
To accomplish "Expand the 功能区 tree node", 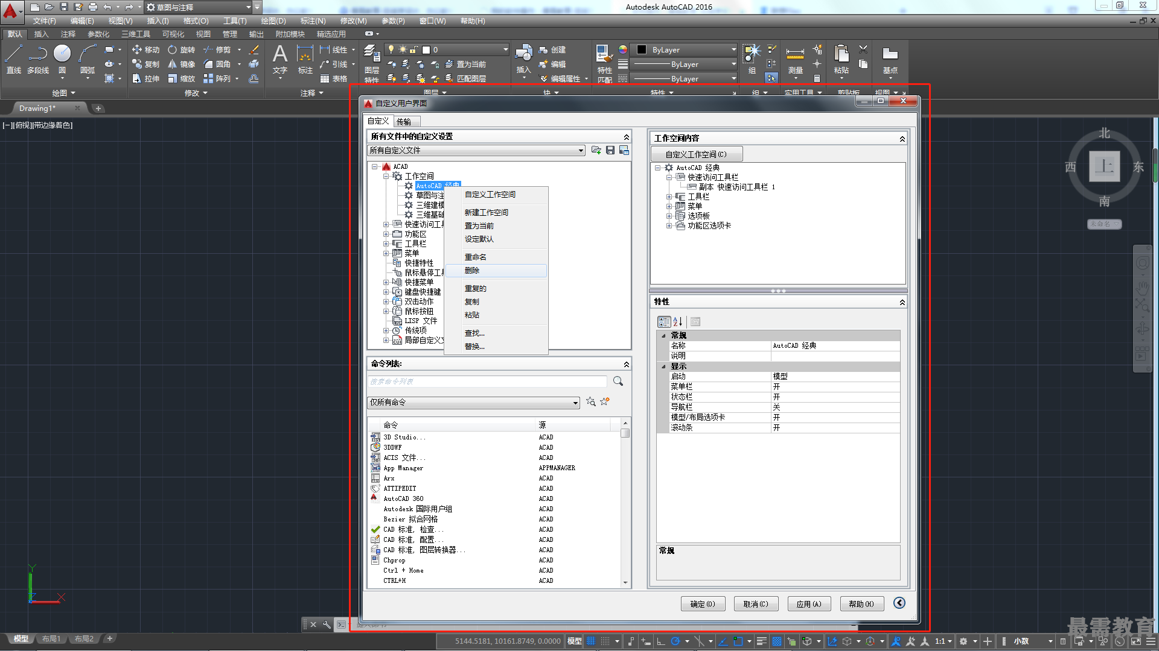I will (386, 234).
